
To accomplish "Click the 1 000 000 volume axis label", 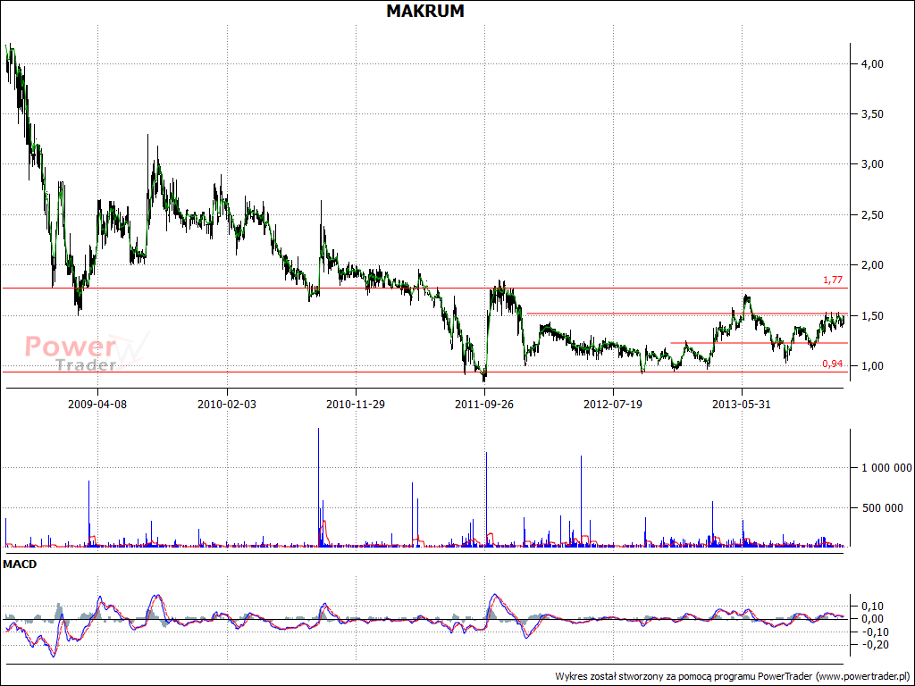I will click(x=886, y=468).
